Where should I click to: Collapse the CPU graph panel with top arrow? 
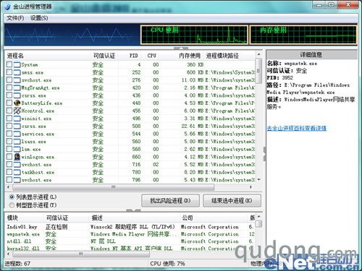(181, 48)
